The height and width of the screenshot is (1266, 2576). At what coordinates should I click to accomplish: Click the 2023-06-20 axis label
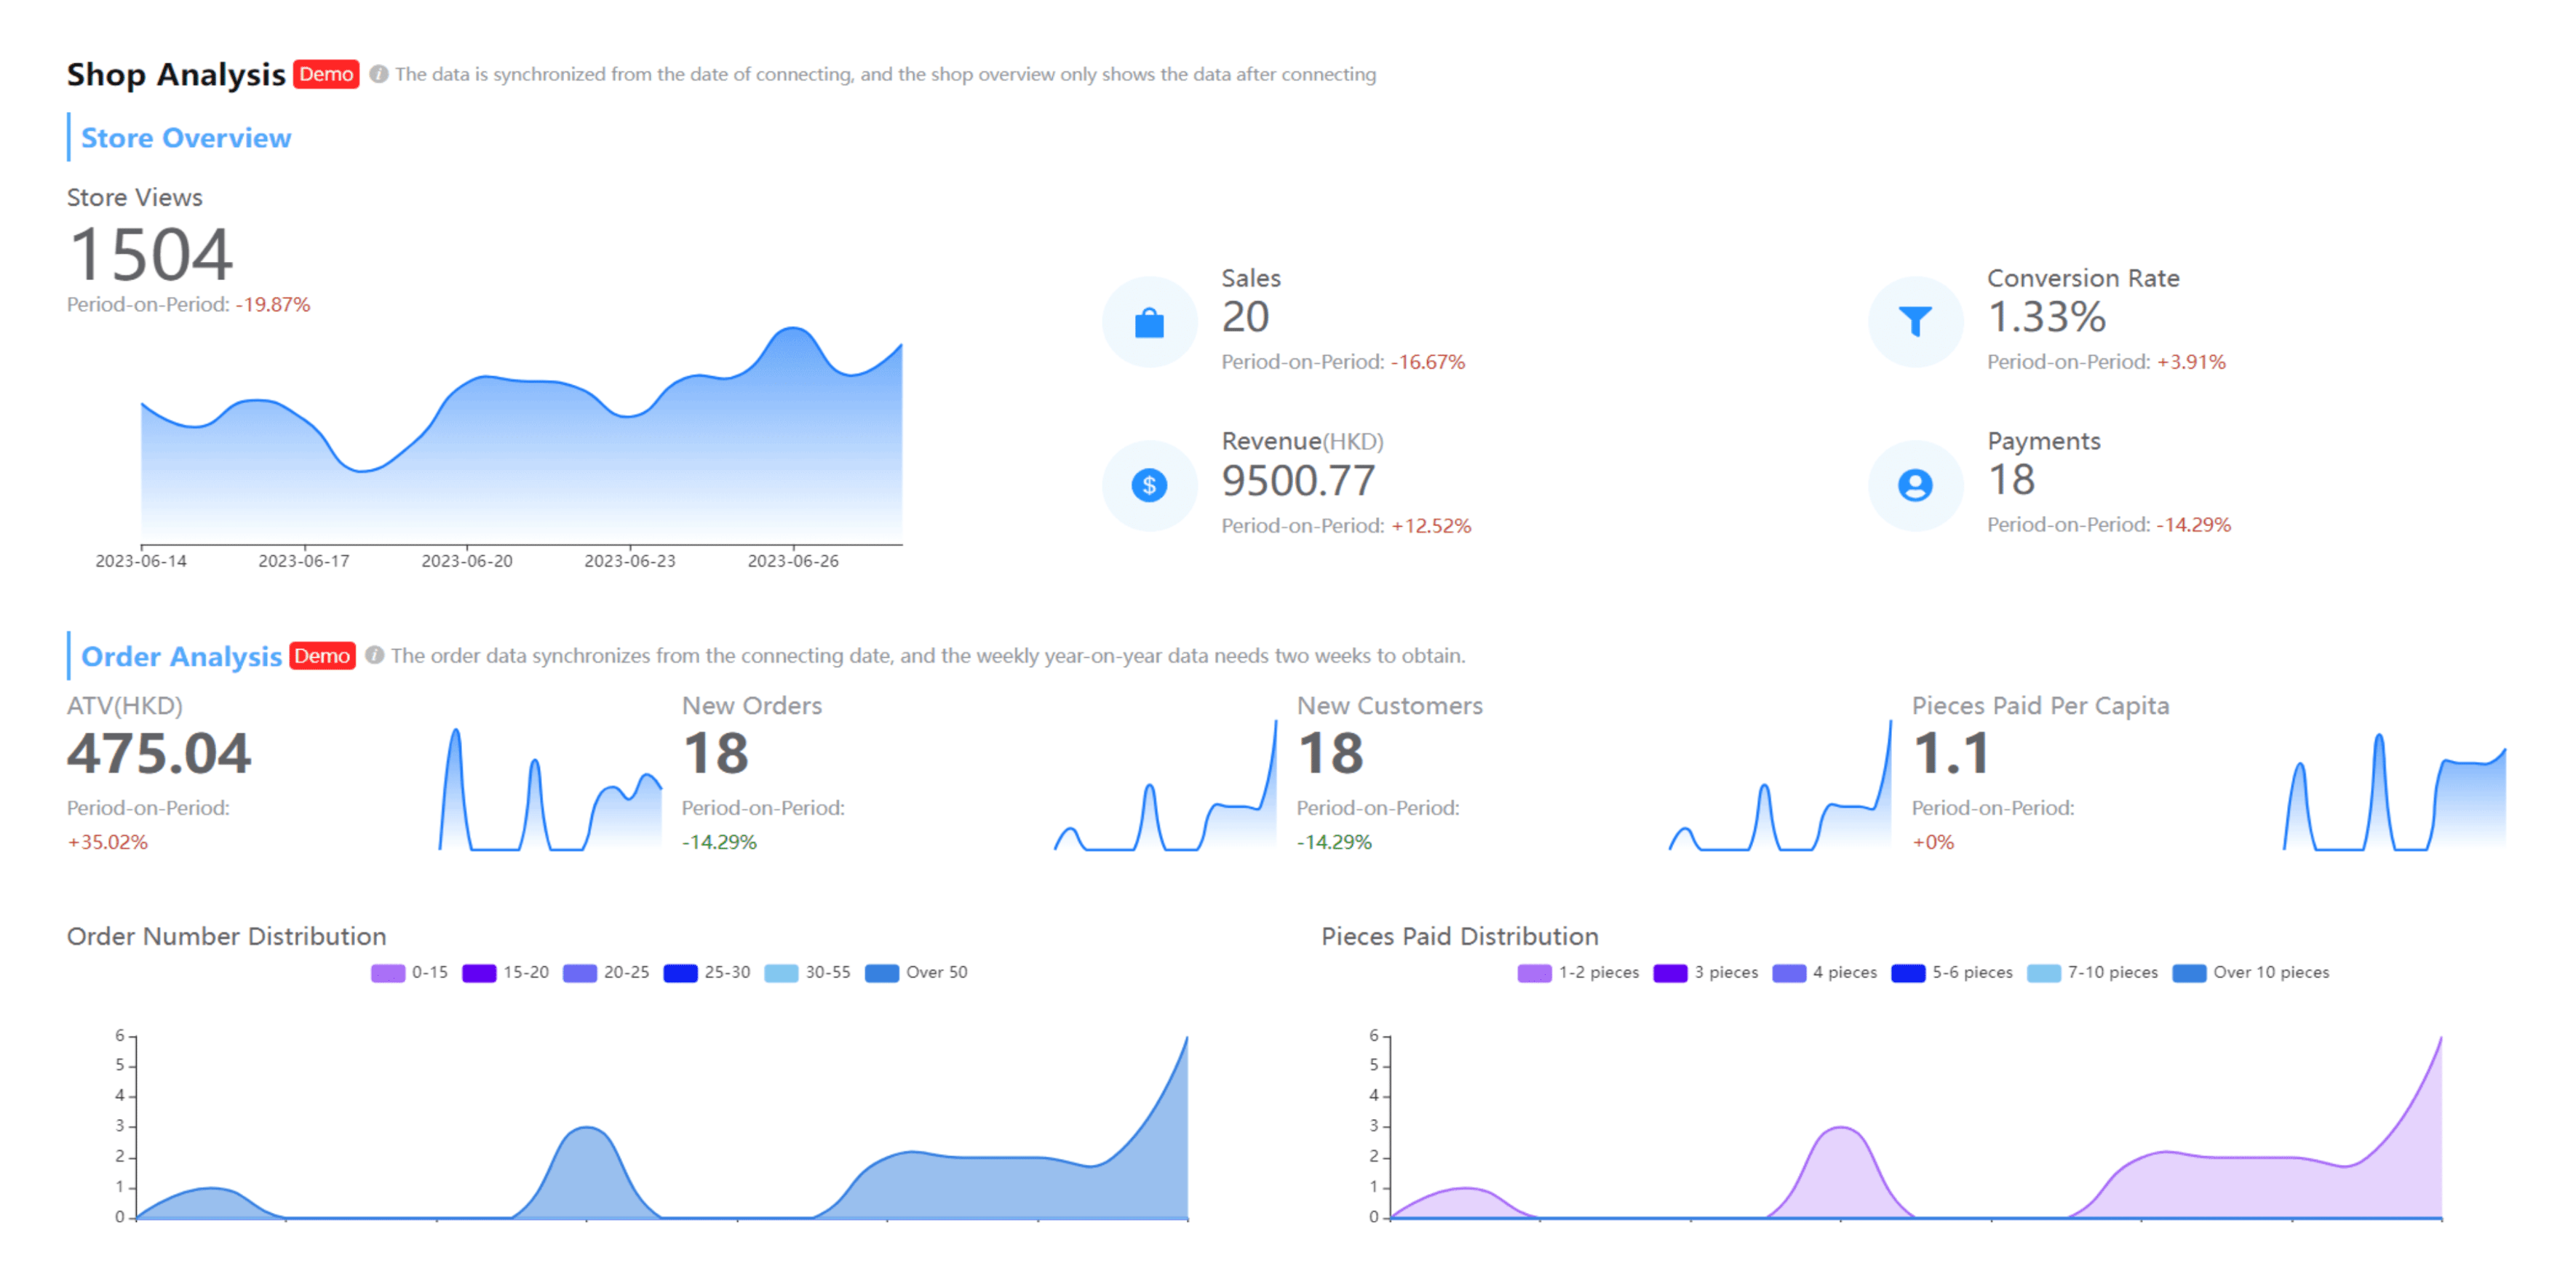tap(467, 561)
